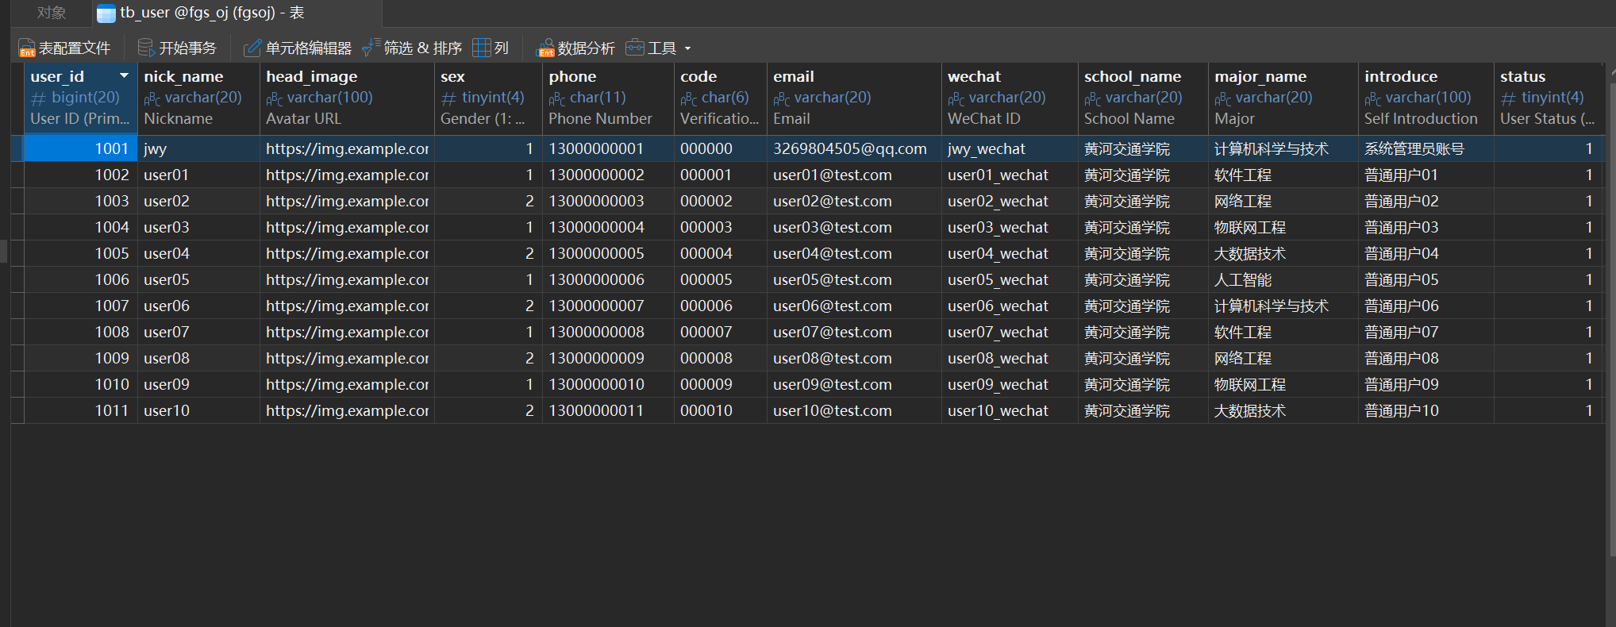The image size is (1616, 627).
Task: Select the nickname cell user07
Action: tap(198, 333)
